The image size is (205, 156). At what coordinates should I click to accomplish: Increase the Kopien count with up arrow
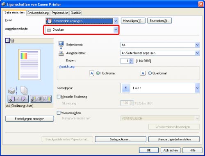click(131, 60)
